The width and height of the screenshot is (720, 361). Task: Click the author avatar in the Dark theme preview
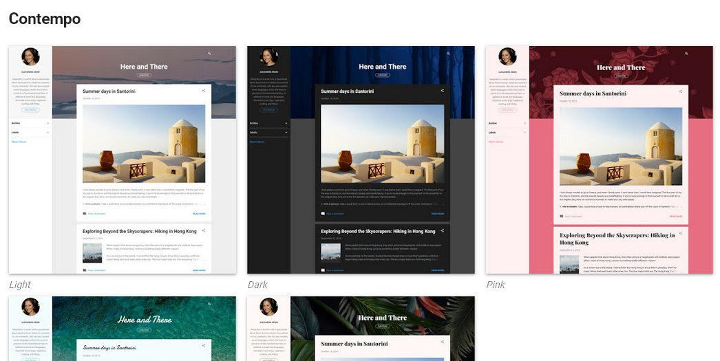pyautogui.click(x=268, y=57)
